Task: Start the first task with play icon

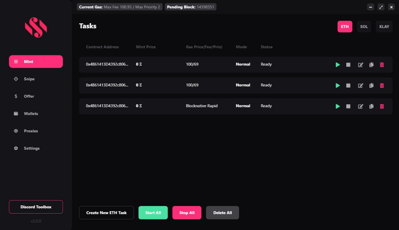Action: pos(338,65)
